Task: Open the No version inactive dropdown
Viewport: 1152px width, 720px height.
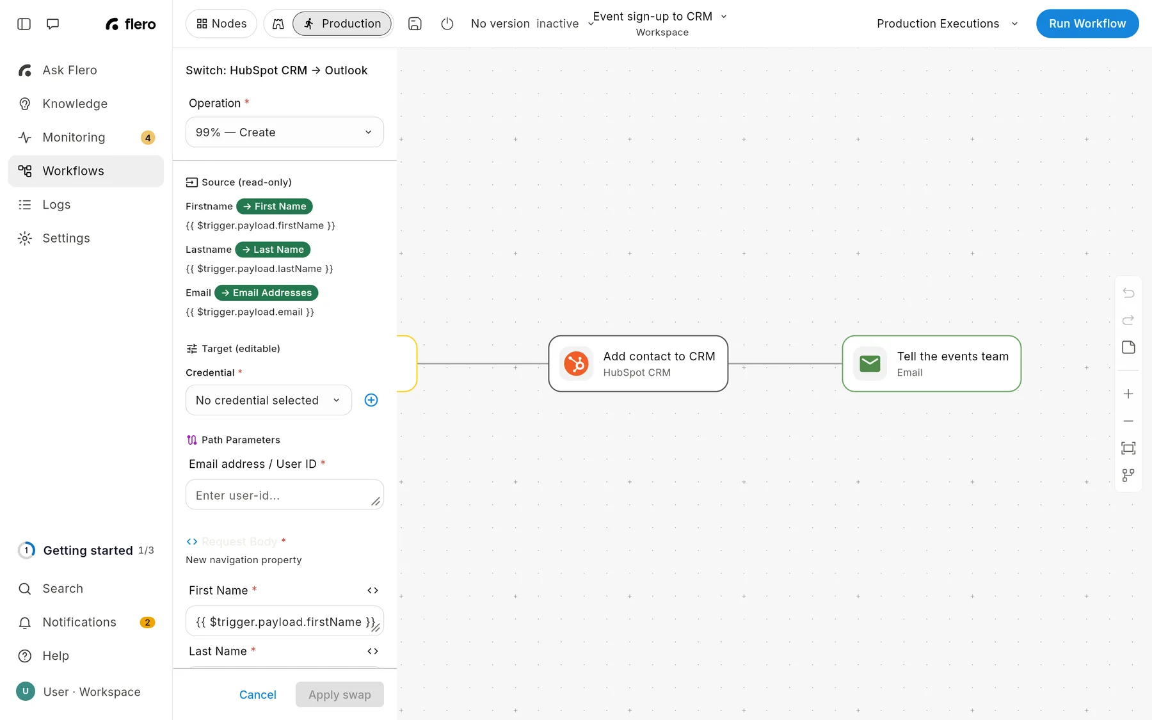Action: click(x=532, y=24)
